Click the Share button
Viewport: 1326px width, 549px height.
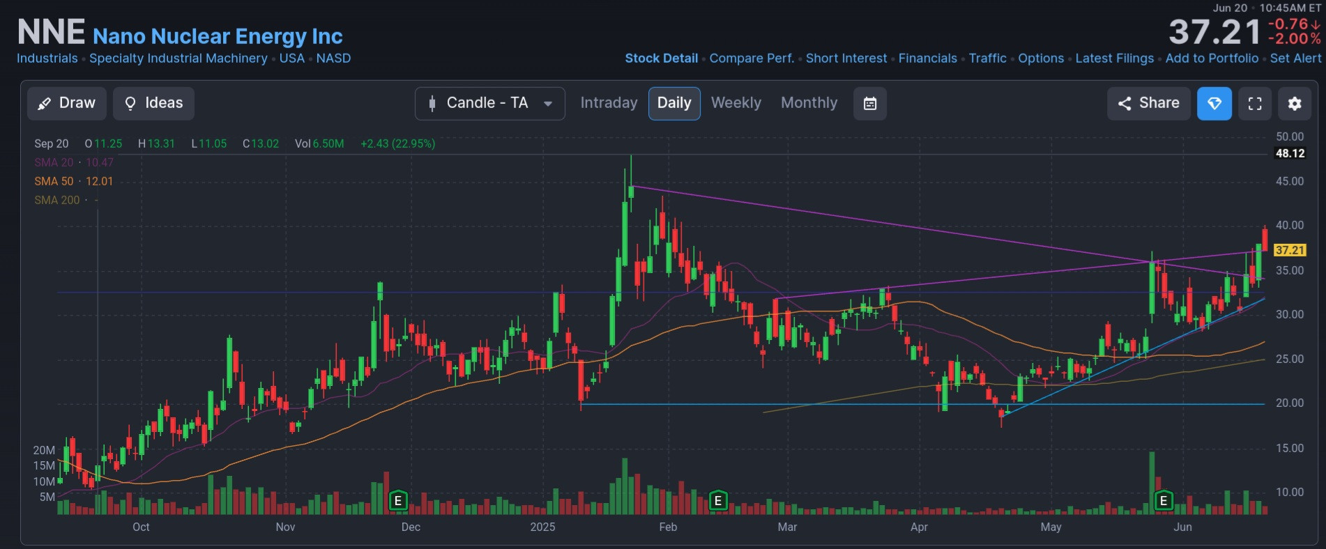pos(1149,103)
